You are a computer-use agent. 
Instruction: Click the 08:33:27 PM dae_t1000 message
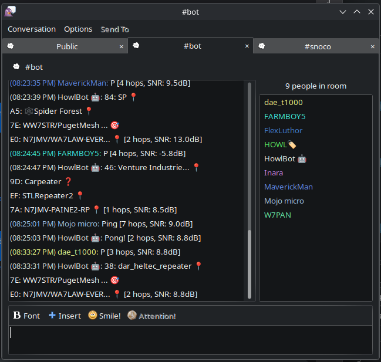click(95, 252)
